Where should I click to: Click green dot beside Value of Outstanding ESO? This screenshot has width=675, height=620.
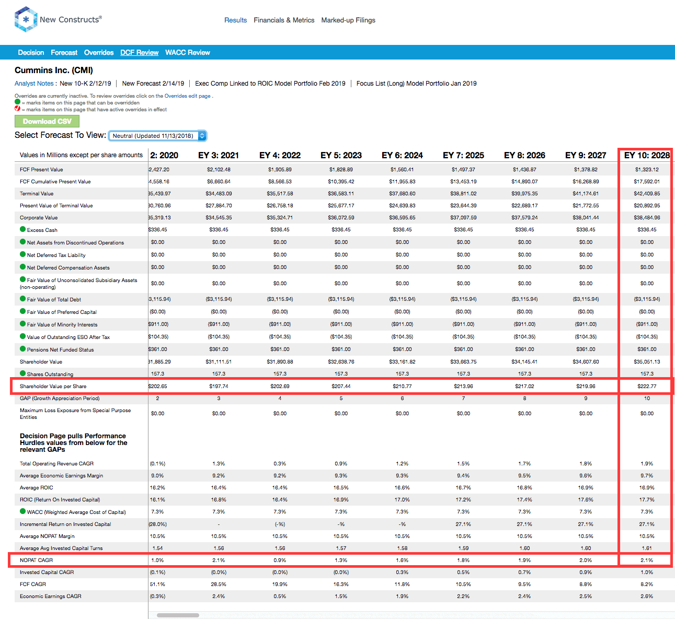(22, 336)
